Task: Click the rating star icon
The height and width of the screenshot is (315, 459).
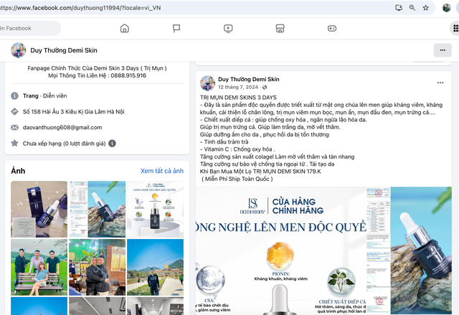Action: point(14,144)
